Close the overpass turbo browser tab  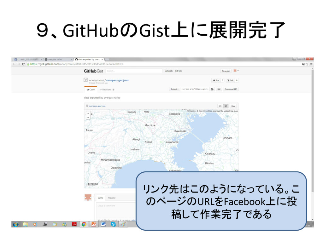[x=72, y=60]
